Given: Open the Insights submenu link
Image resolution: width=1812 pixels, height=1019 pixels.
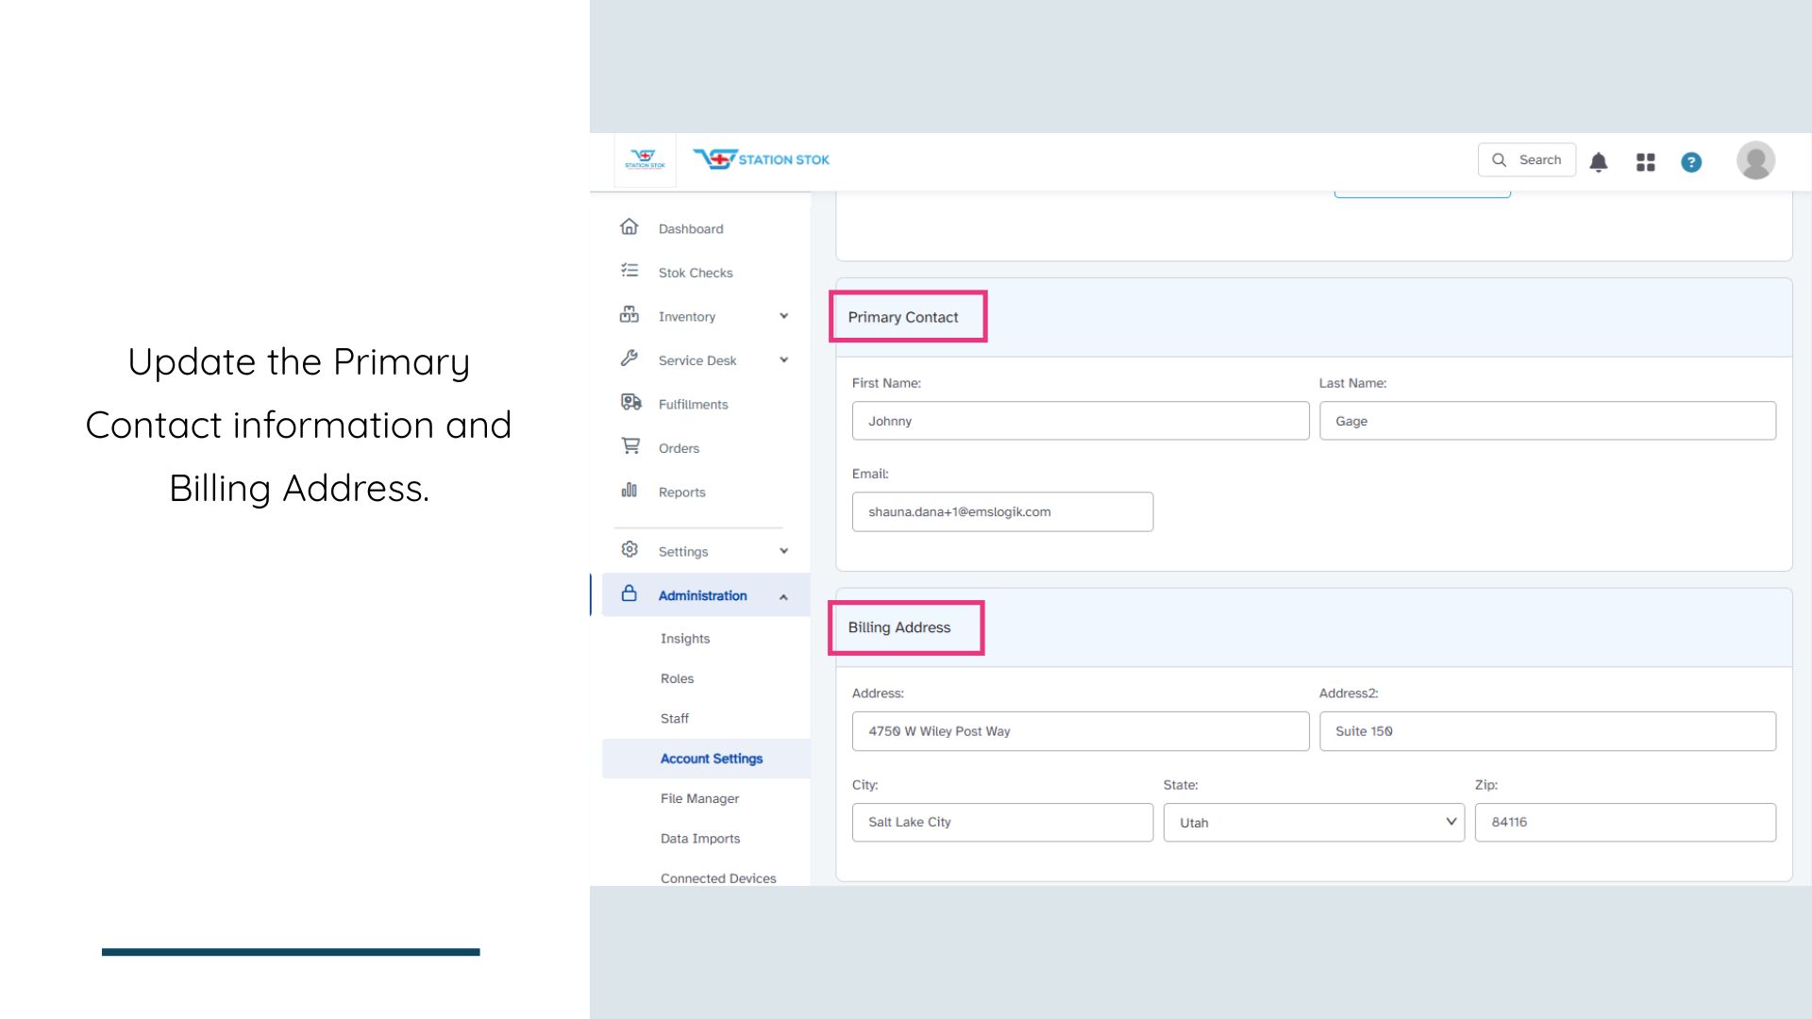Looking at the screenshot, I should 684,639.
